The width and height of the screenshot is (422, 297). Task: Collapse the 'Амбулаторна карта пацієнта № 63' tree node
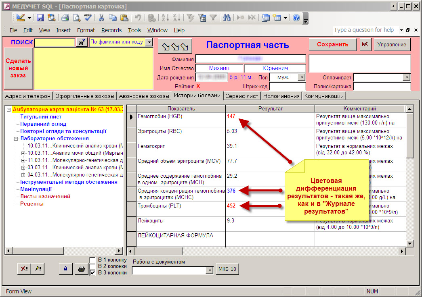point(8,110)
